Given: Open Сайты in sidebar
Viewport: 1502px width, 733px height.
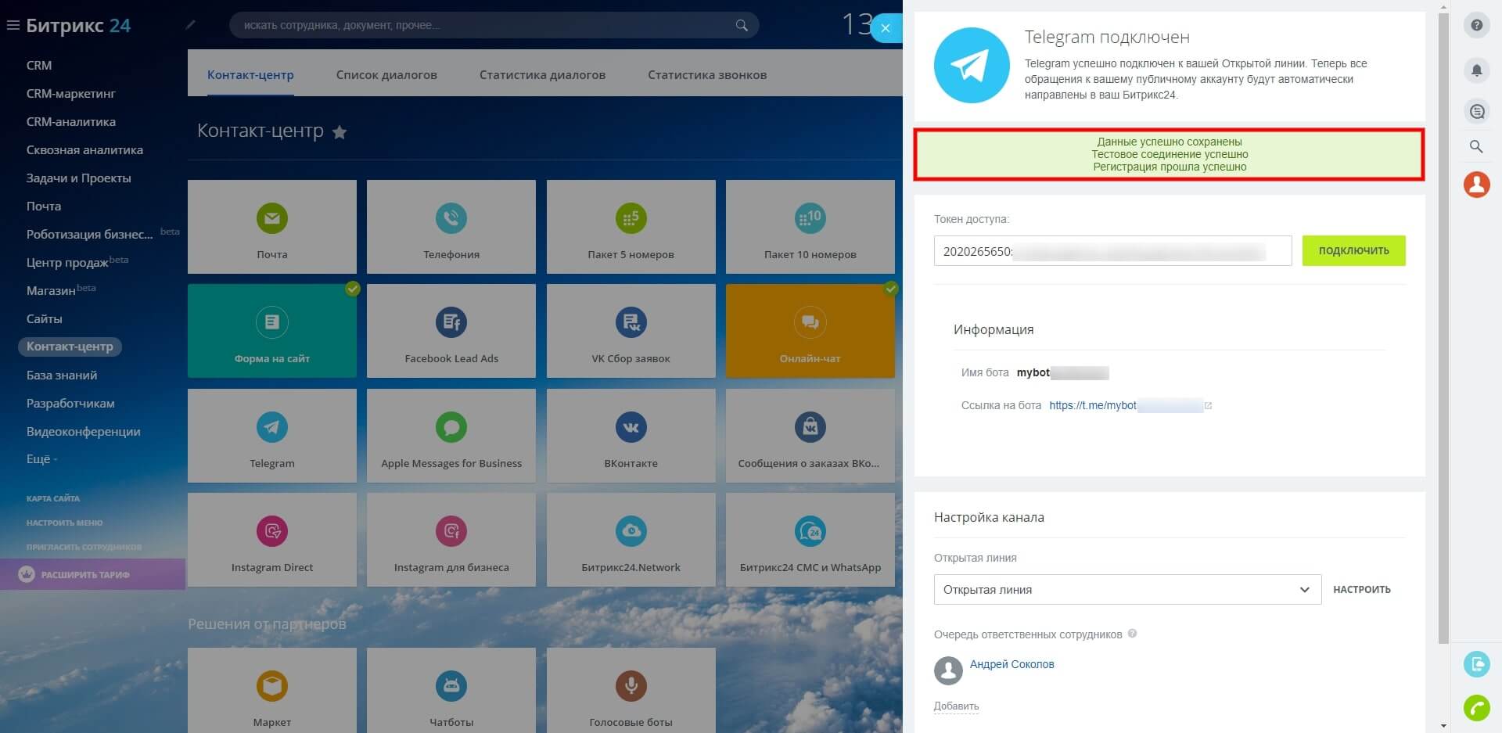Looking at the screenshot, I should 44,319.
